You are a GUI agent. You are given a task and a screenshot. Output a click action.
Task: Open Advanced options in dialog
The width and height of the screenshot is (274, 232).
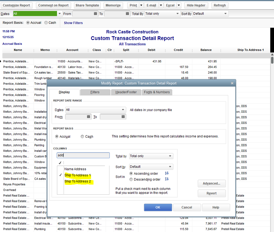pyautogui.click(x=212, y=183)
